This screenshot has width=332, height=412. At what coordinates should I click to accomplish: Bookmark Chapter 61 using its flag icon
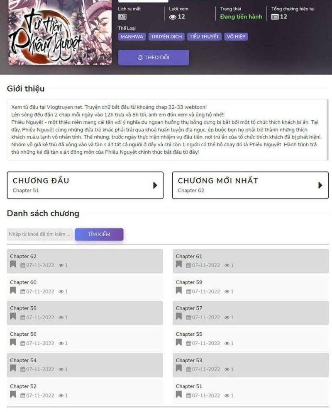point(179,264)
